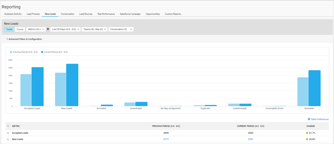Click the METRIC column header

(x=16, y=126)
